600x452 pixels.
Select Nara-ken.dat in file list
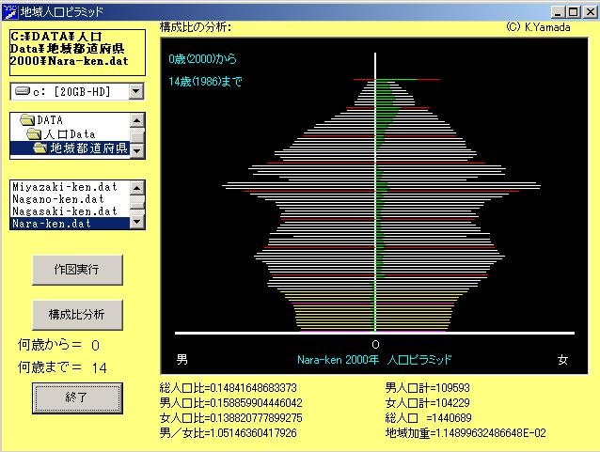tap(71, 224)
